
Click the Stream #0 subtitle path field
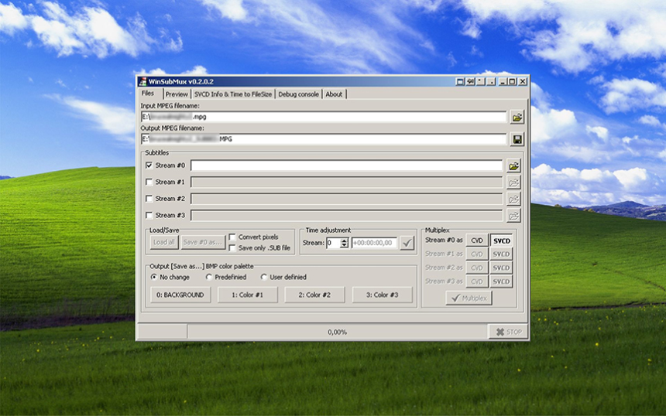pyautogui.click(x=347, y=165)
